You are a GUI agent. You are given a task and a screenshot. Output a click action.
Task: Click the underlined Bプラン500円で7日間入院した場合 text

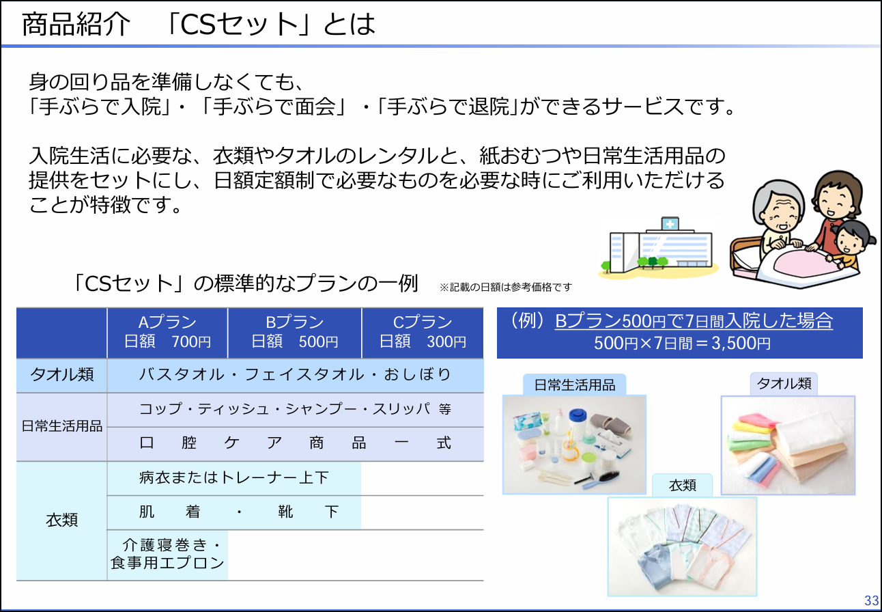click(x=694, y=321)
